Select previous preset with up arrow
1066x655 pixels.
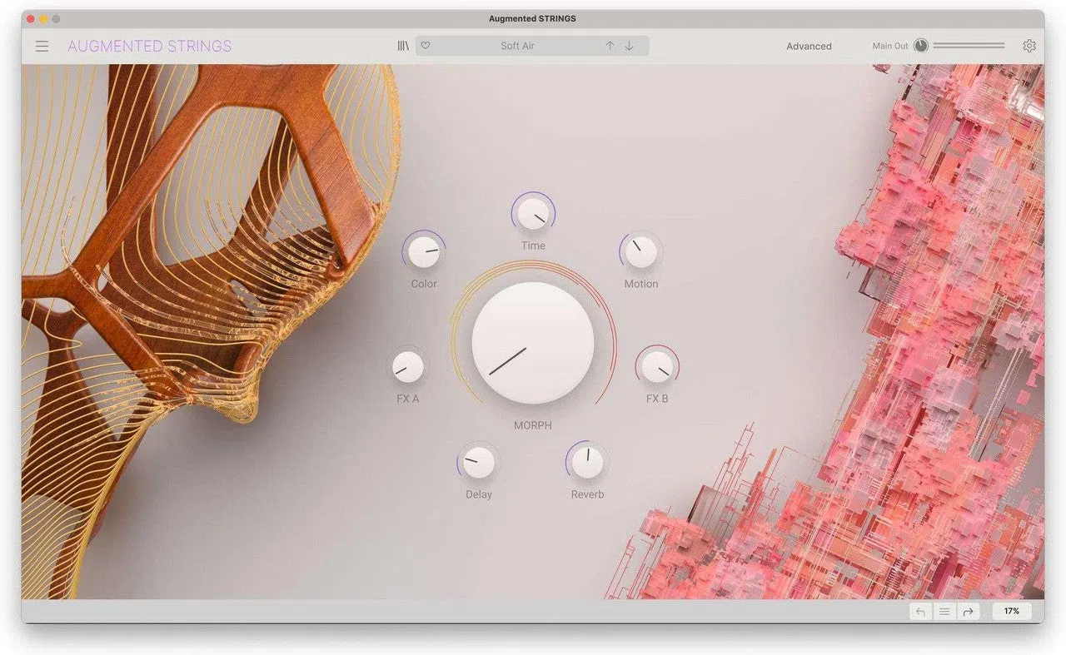point(610,46)
